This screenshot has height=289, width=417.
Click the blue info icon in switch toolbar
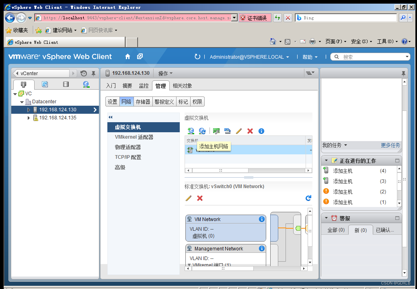point(261,131)
